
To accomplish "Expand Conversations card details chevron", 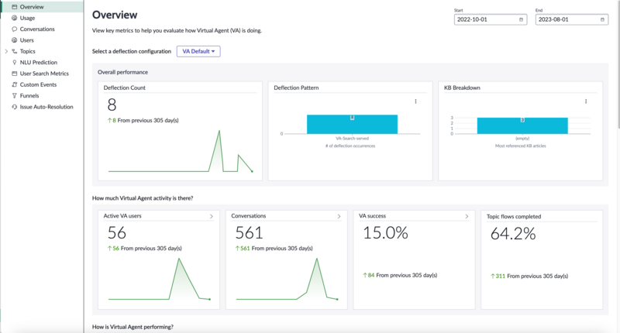I will pos(339,216).
